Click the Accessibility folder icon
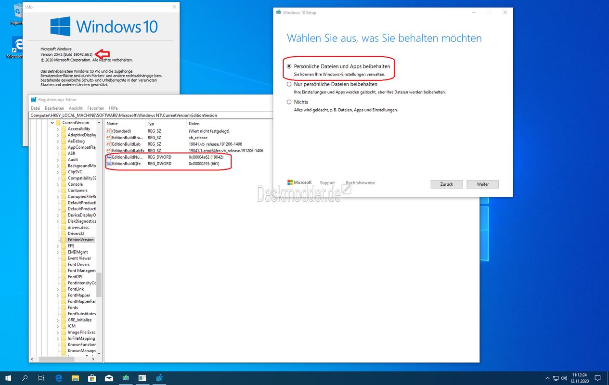The image size is (609, 385). [64, 128]
